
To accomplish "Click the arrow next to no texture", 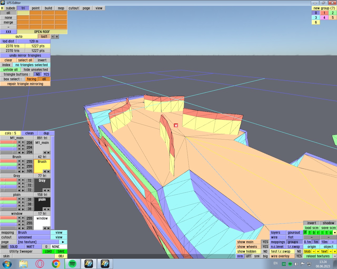I will pyautogui.click(x=63, y=242).
